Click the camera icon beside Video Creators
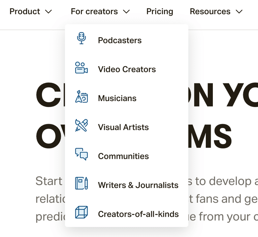This screenshot has height=237, width=258. 81,67
